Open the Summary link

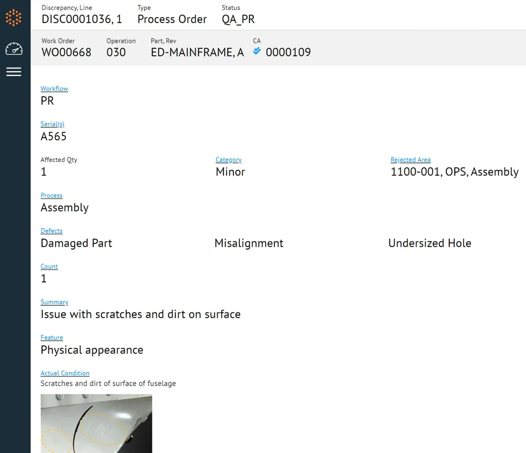coord(54,302)
